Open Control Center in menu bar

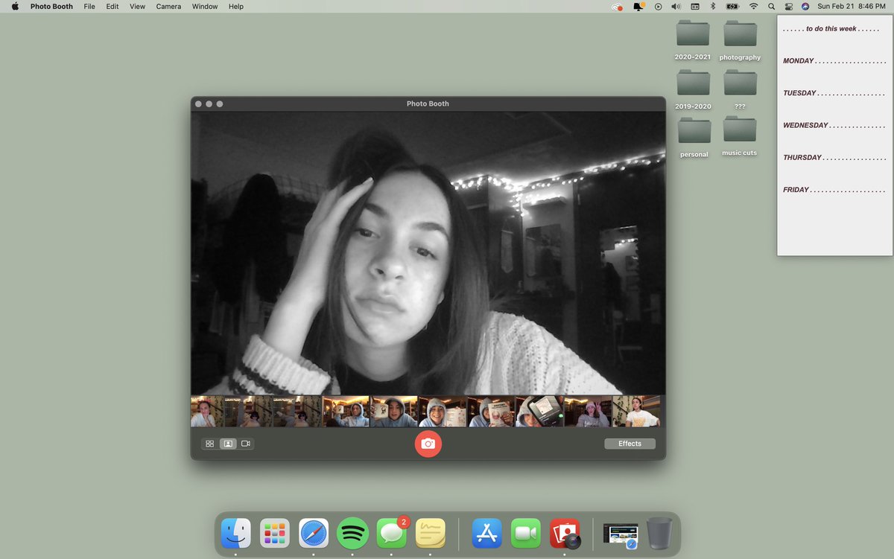789,6
